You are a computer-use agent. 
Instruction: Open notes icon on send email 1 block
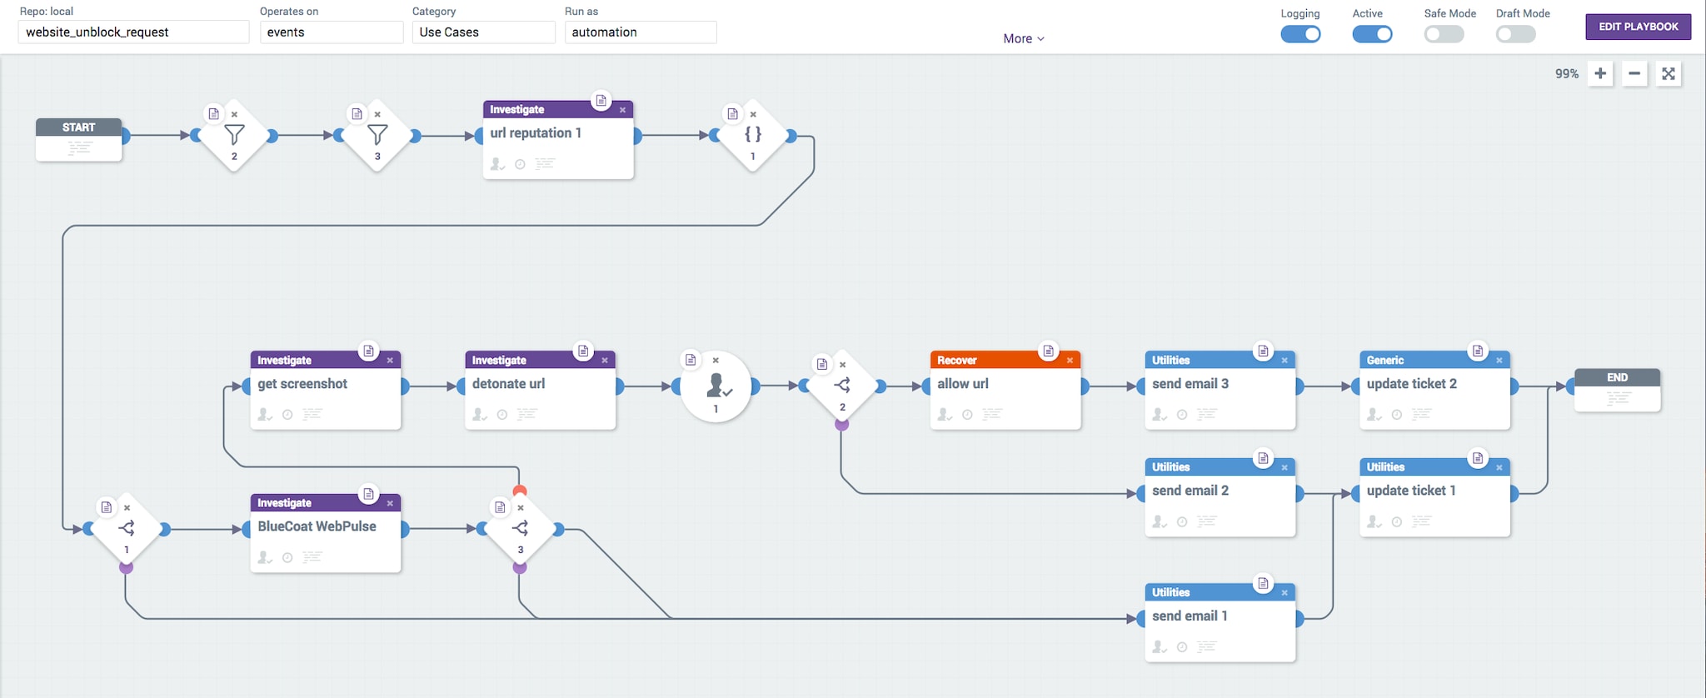tap(1263, 584)
